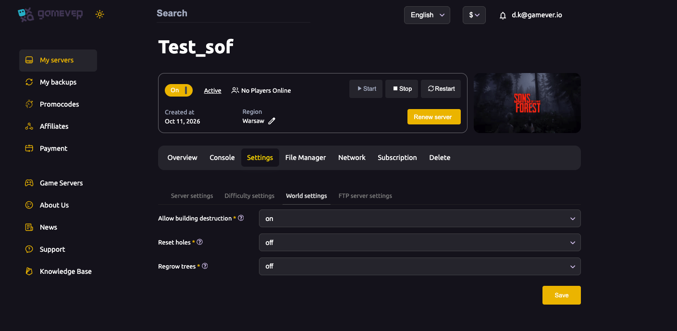677x331 pixels.
Task: Expand Allow building destruction dropdown
Action: point(420,219)
